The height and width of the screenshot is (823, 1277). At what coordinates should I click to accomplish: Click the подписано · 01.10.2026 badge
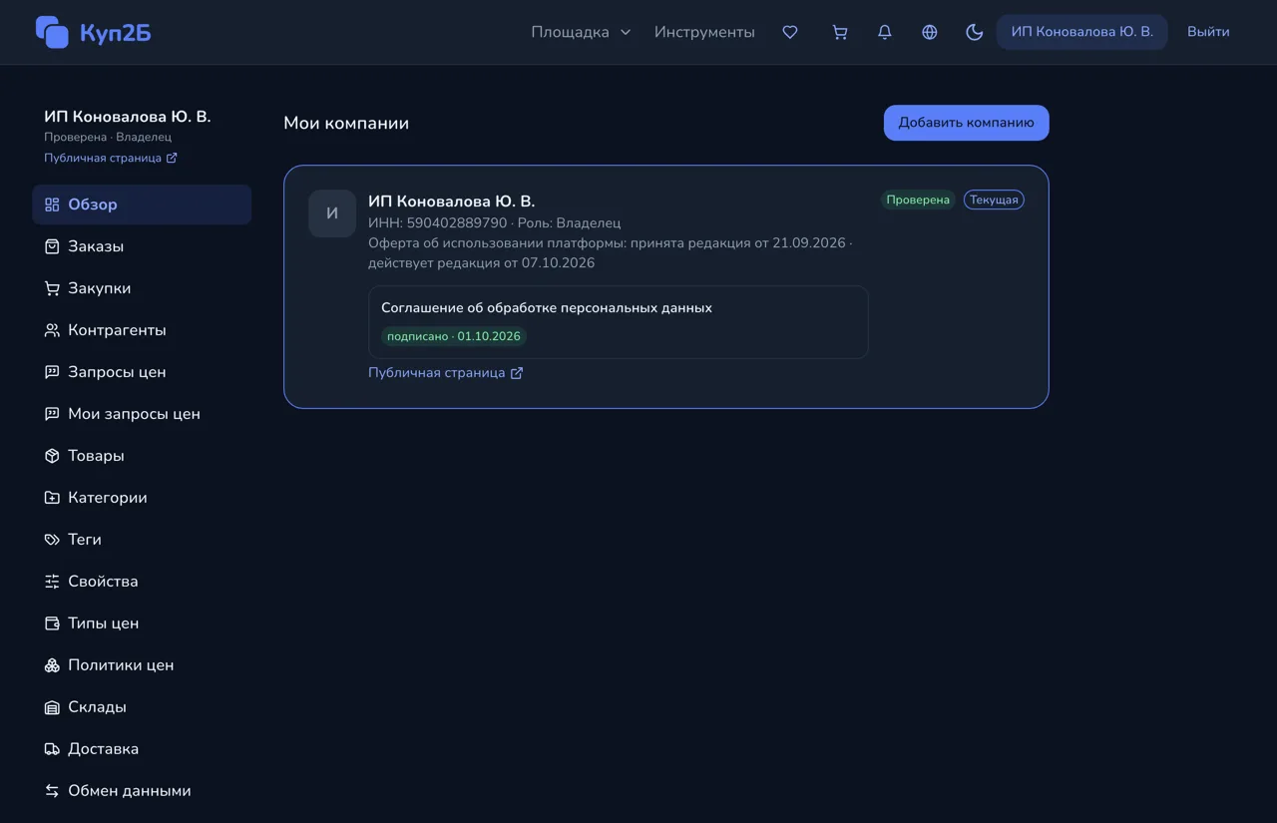pos(454,336)
